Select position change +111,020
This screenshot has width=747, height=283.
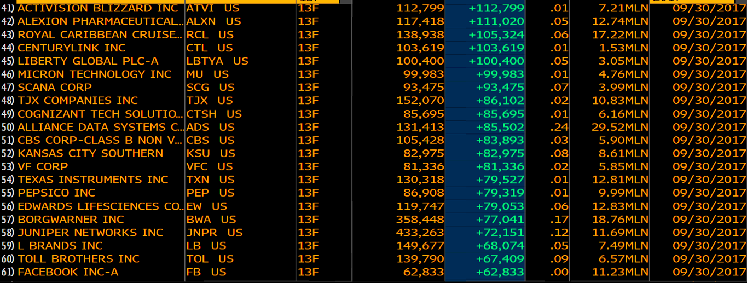[x=496, y=21]
